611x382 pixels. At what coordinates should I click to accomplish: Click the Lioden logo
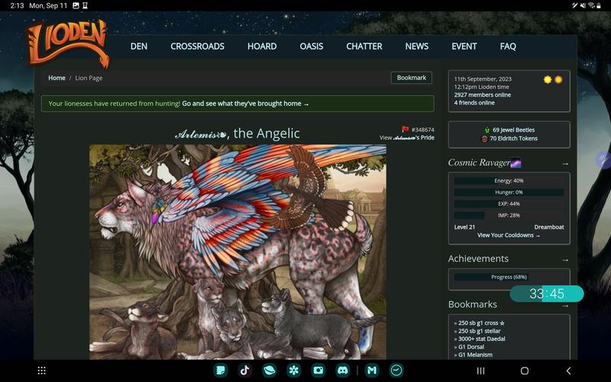coord(67,44)
